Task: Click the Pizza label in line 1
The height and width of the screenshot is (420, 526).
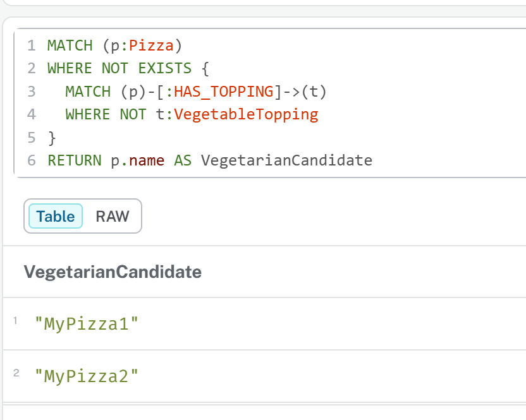Action: [x=151, y=45]
